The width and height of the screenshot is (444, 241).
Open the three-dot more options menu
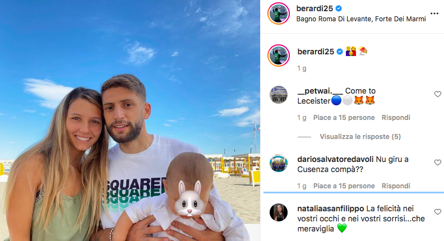434,13
